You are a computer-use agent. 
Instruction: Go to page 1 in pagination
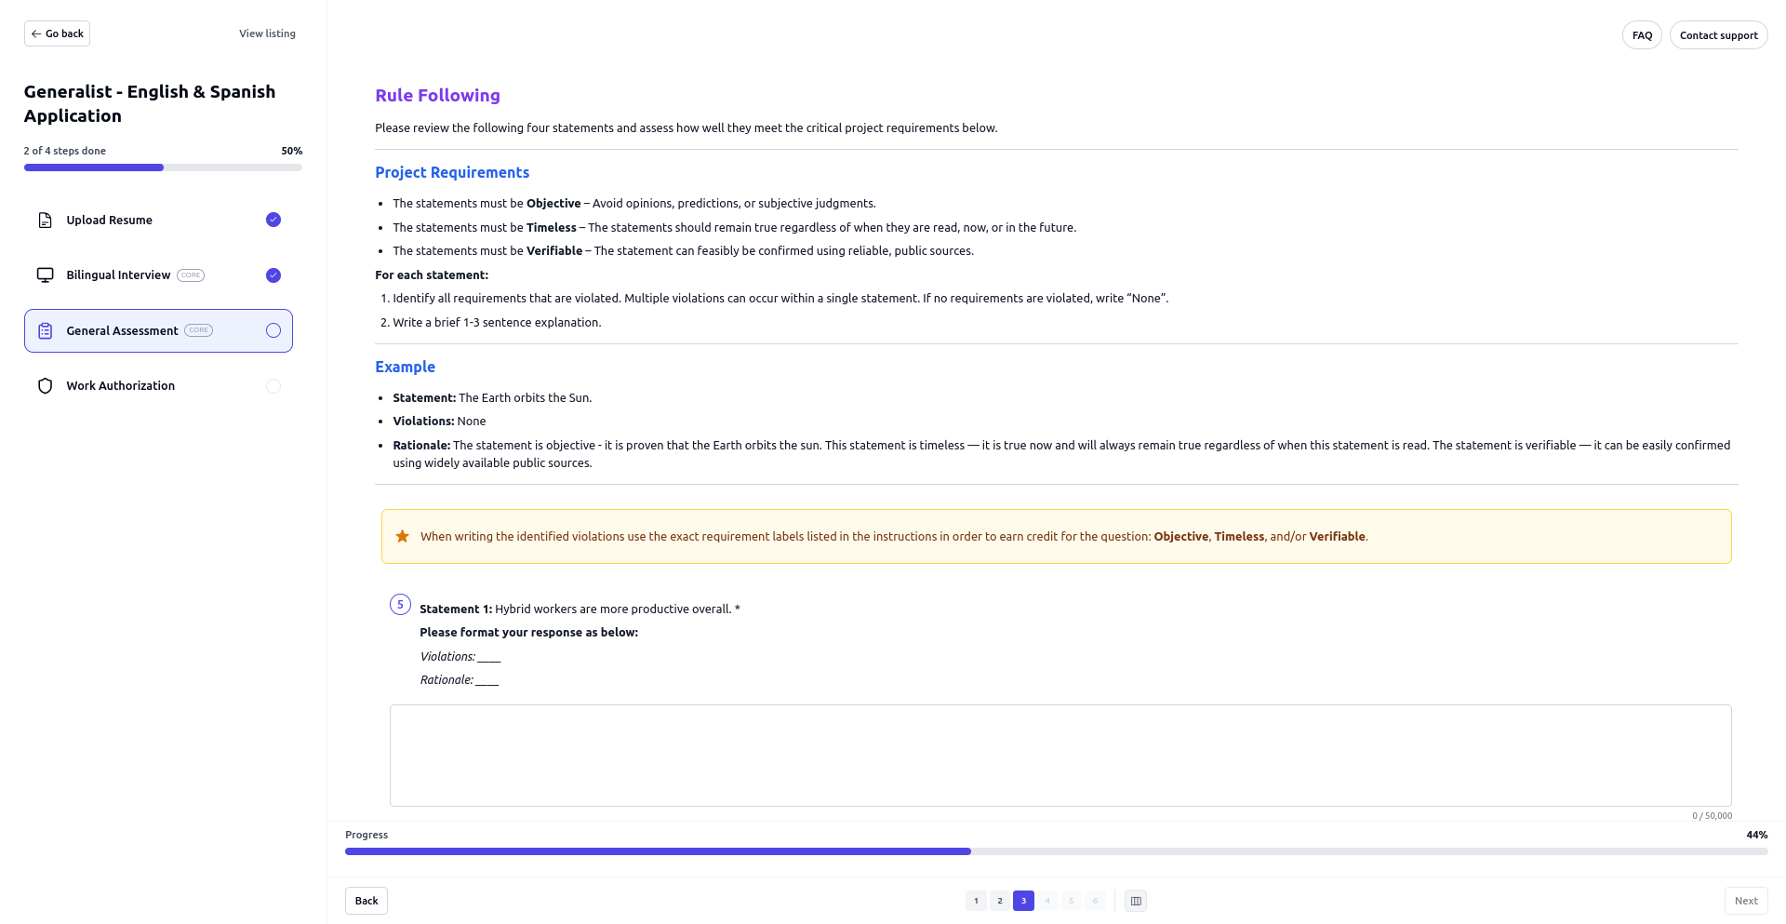(976, 901)
